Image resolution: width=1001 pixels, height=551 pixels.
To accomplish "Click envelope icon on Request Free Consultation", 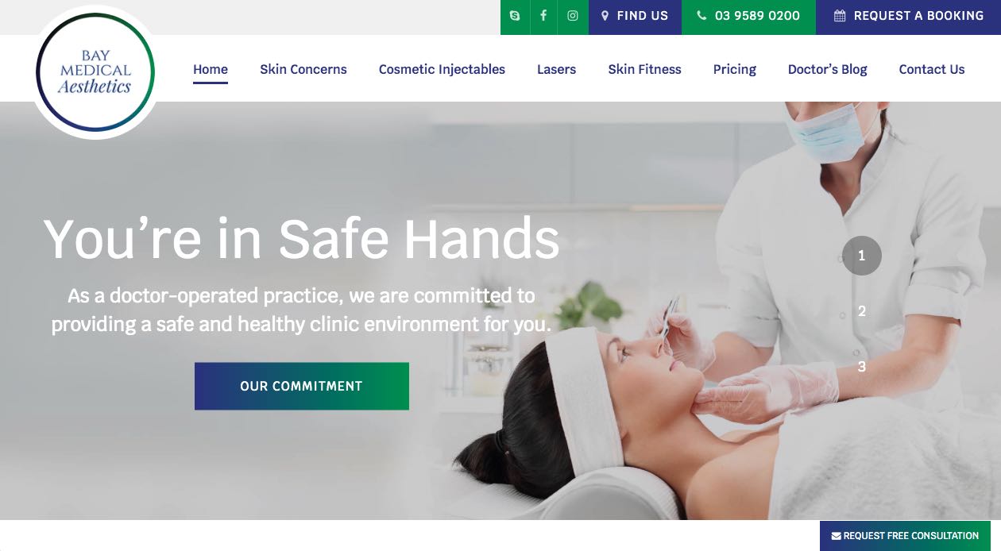I will tap(836, 536).
